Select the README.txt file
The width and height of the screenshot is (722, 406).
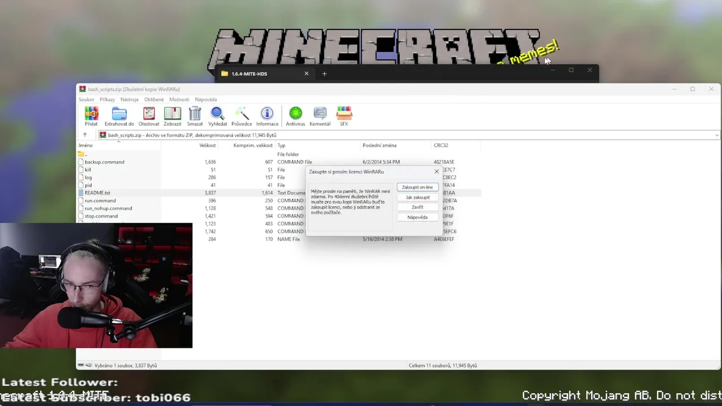point(97,193)
